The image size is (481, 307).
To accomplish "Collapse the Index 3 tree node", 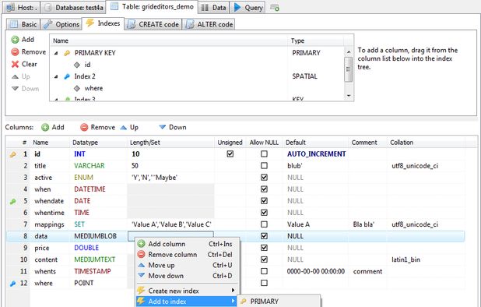I will (x=56, y=100).
